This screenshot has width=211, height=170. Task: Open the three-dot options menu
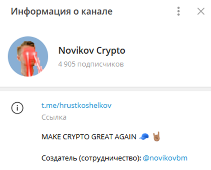(178, 11)
